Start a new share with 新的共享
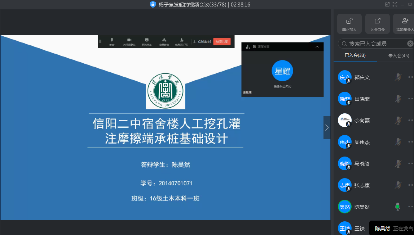The width and height of the screenshot is (414, 235). pos(146,41)
